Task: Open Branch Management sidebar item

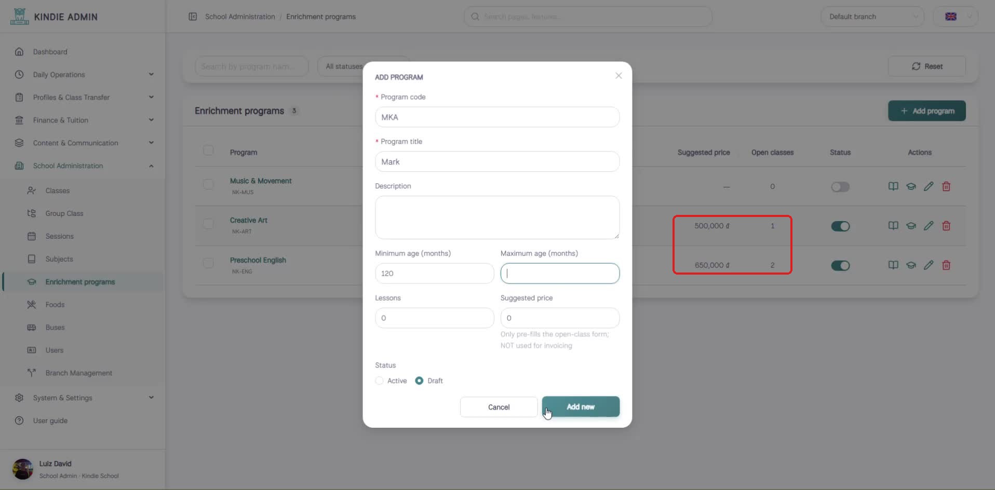Action: (78, 373)
